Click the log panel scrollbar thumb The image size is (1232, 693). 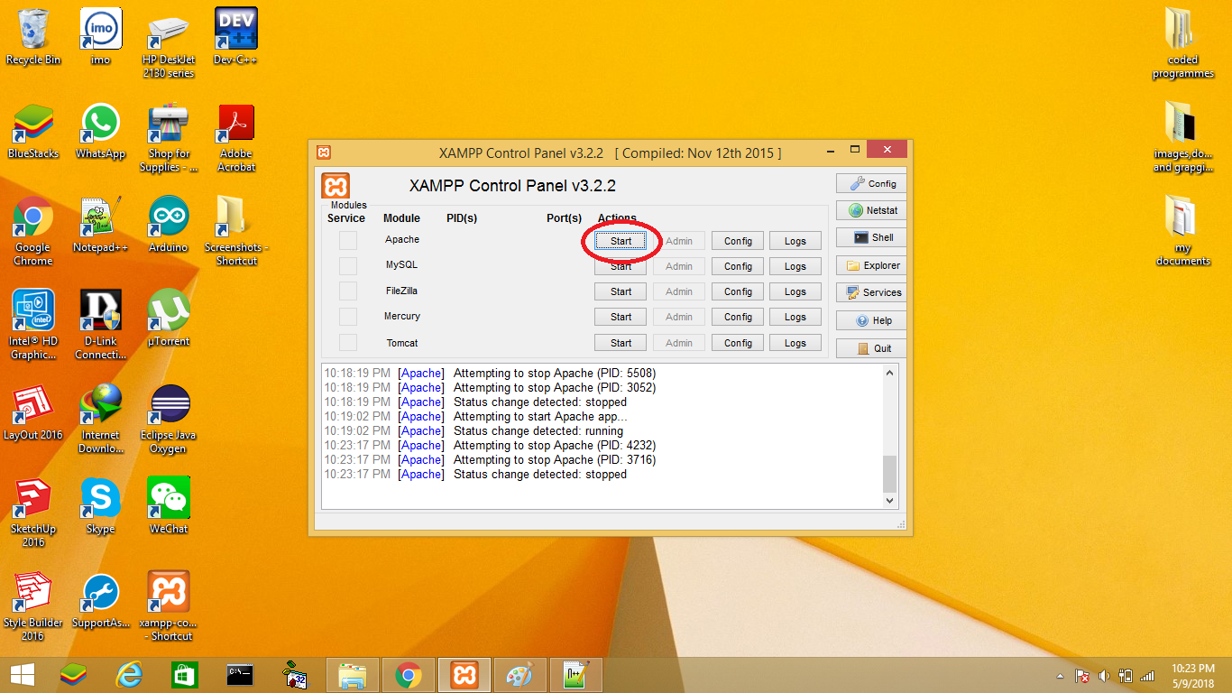890,473
